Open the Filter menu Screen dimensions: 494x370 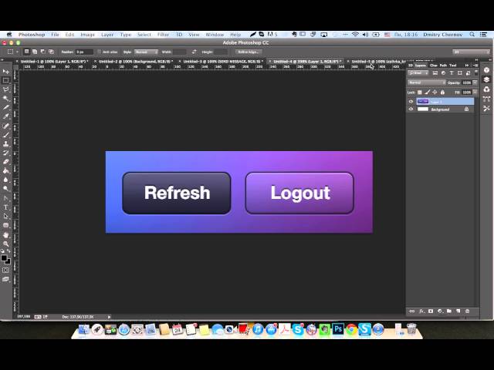163,35
